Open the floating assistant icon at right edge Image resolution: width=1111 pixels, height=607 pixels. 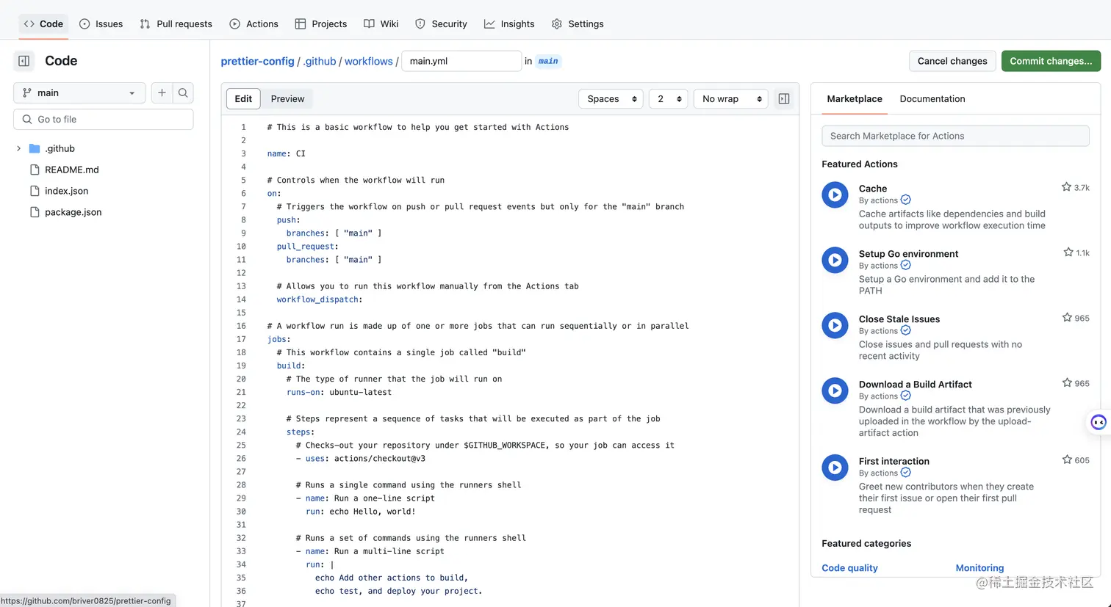pyautogui.click(x=1099, y=422)
